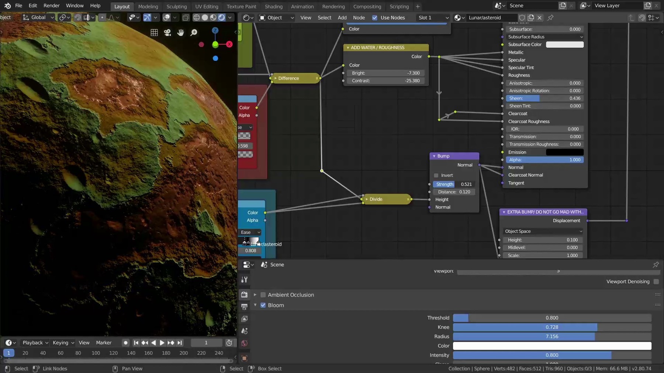Select the Rendered viewport shading mode

click(222, 17)
